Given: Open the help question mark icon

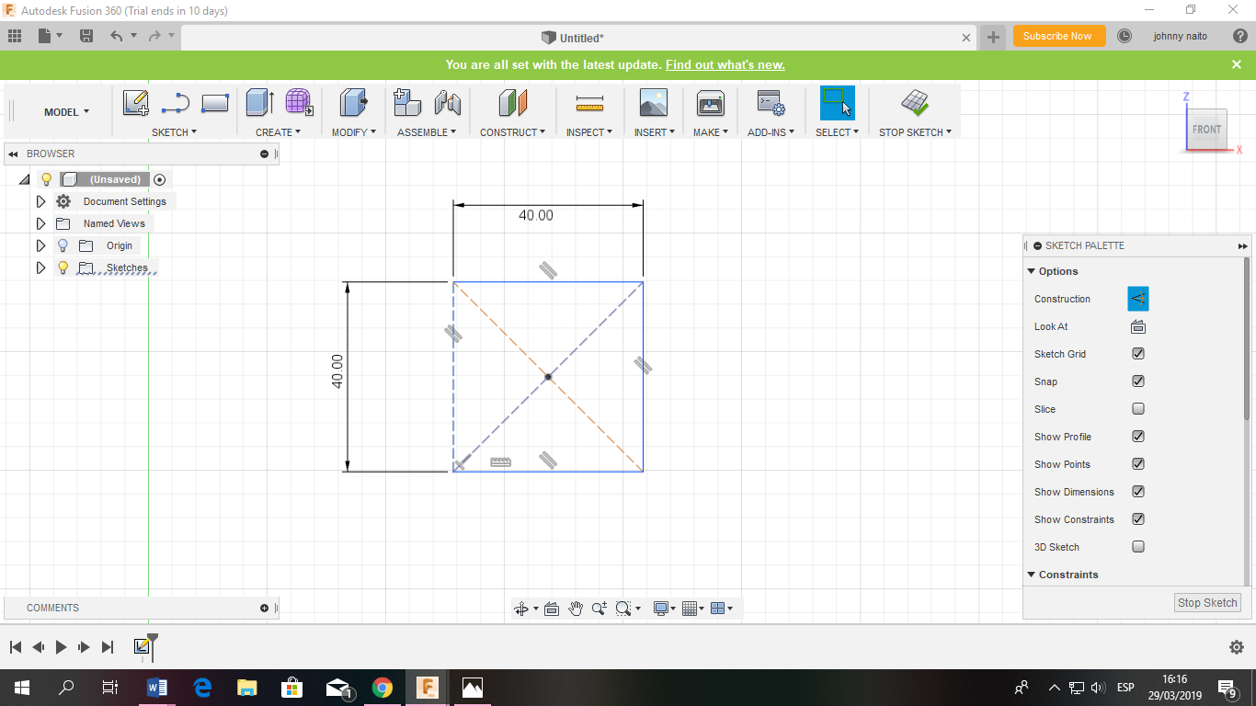Looking at the screenshot, I should tap(1239, 36).
